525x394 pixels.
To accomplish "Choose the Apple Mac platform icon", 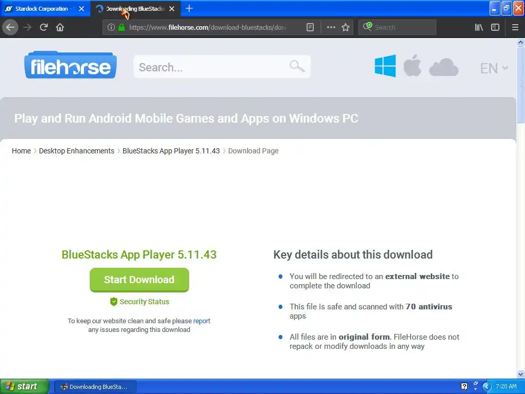I will point(412,65).
